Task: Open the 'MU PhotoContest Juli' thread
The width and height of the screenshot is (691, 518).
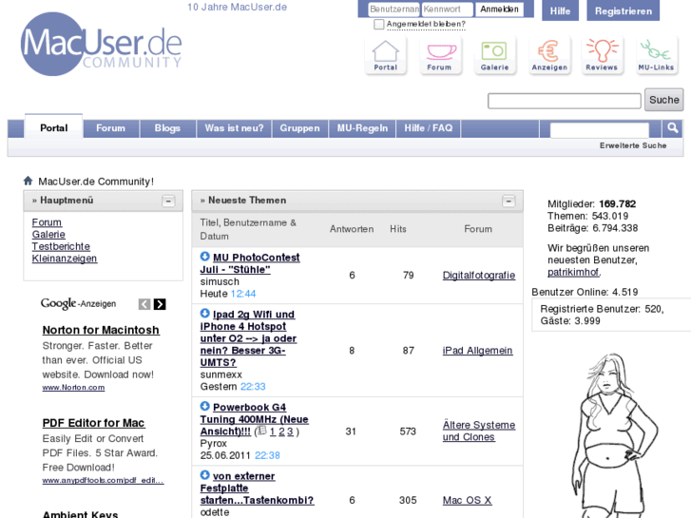Action: 256,263
